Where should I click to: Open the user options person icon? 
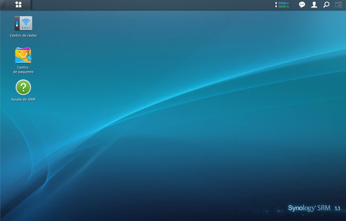click(314, 5)
